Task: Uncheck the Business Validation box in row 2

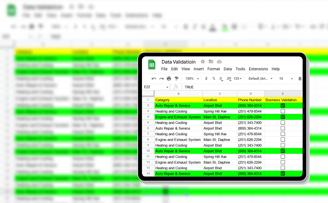Action: coord(283,106)
